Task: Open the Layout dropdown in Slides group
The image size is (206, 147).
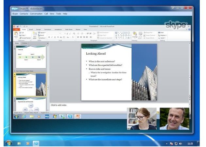Action: [x=42, y=33]
